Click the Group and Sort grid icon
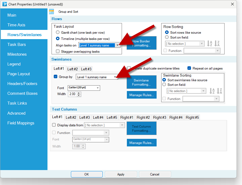The width and height of the screenshot is (242, 185). pyautogui.click(x=51, y=12)
